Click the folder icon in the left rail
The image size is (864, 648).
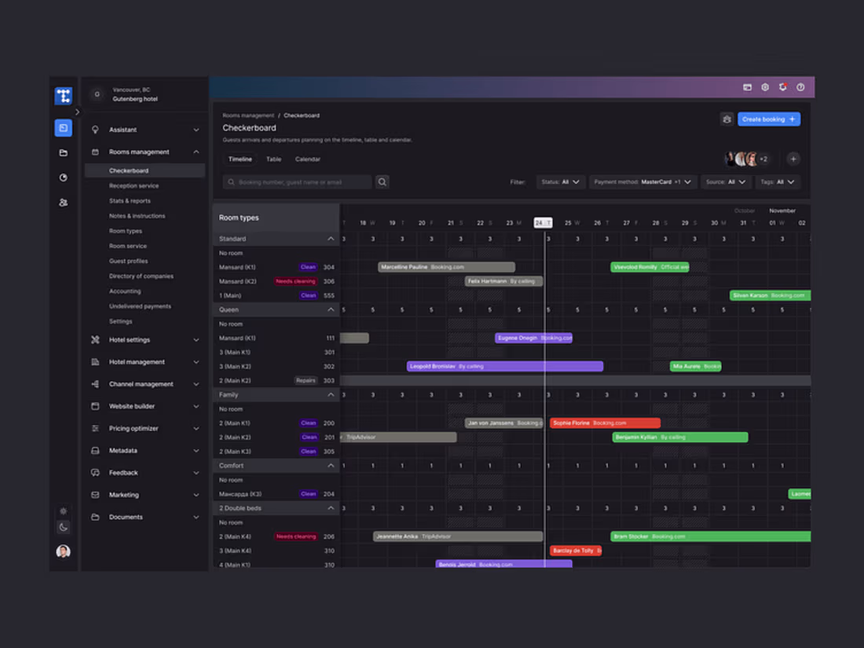point(63,152)
